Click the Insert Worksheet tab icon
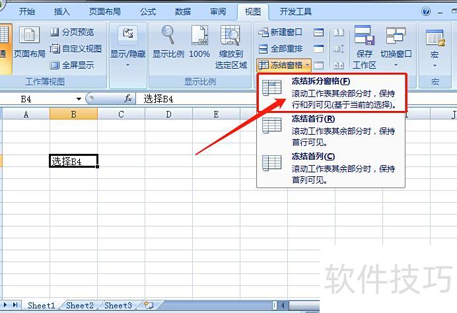 (149, 305)
